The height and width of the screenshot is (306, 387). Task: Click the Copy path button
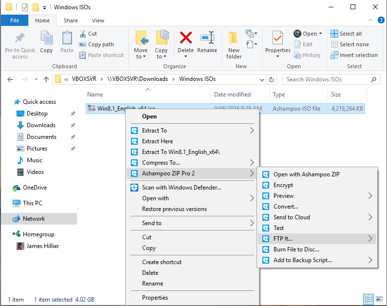96,44
